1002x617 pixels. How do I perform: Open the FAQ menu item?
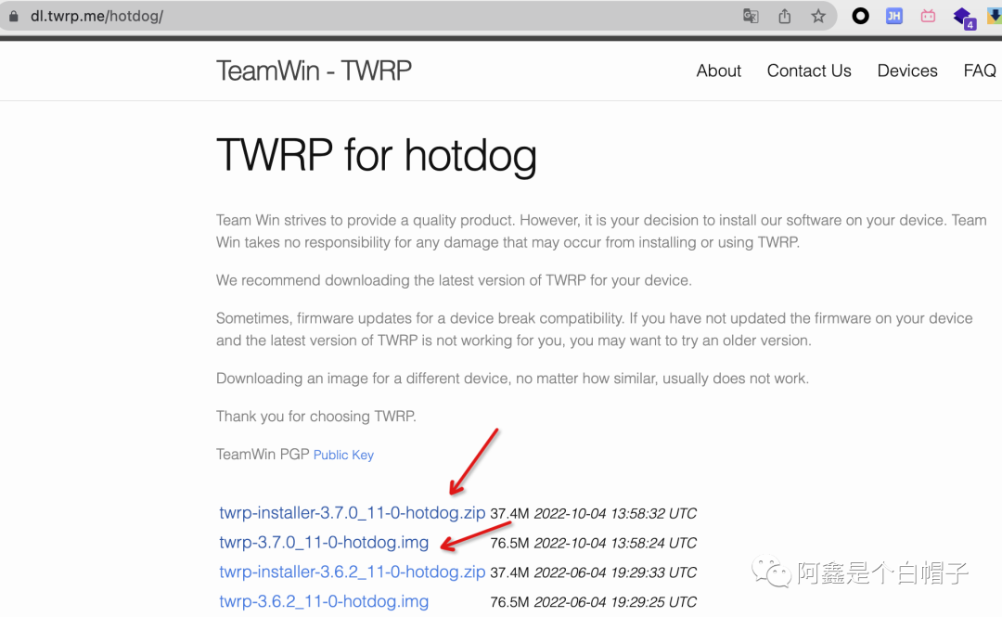tap(980, 71)
